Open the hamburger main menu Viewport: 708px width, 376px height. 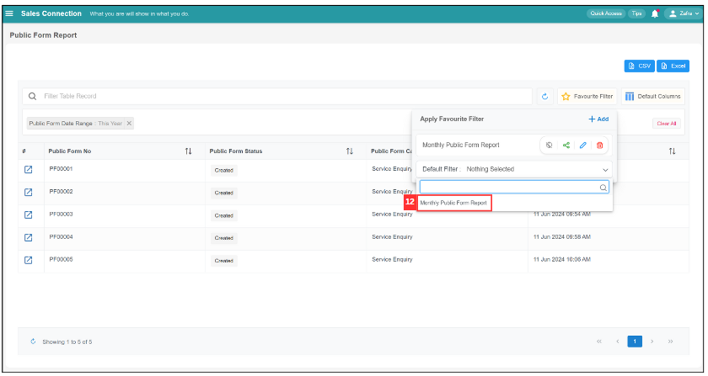pyautogui.click(x=9, y=13)
